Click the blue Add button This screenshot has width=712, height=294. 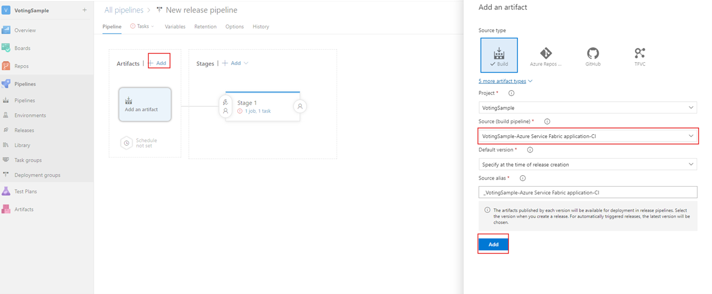(x=493, y=244)
